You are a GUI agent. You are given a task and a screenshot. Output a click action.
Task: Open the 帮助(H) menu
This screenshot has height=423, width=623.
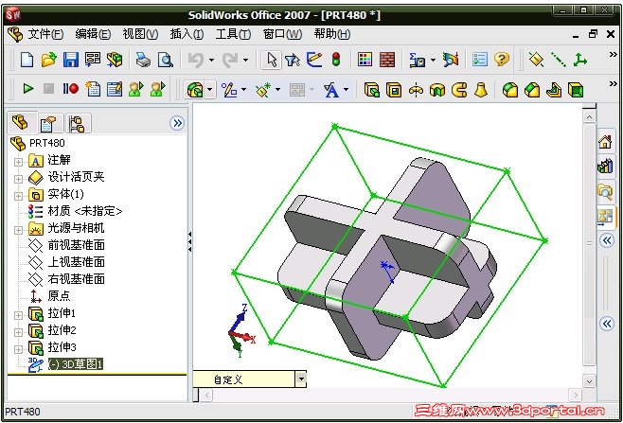tap(332, 34)
